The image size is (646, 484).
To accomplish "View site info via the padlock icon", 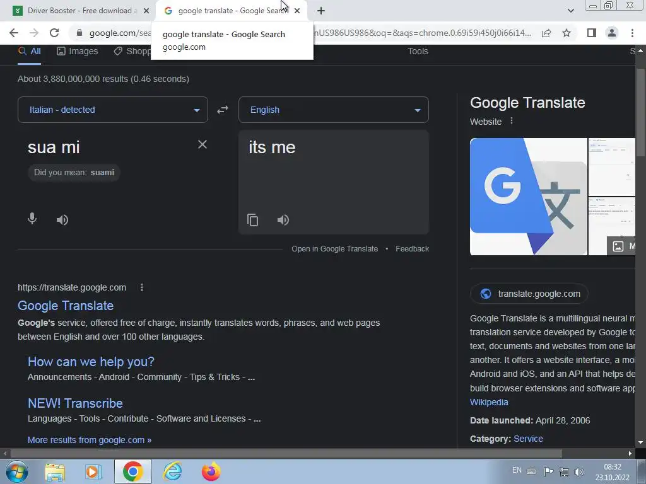I will click(x=79, y=33).
